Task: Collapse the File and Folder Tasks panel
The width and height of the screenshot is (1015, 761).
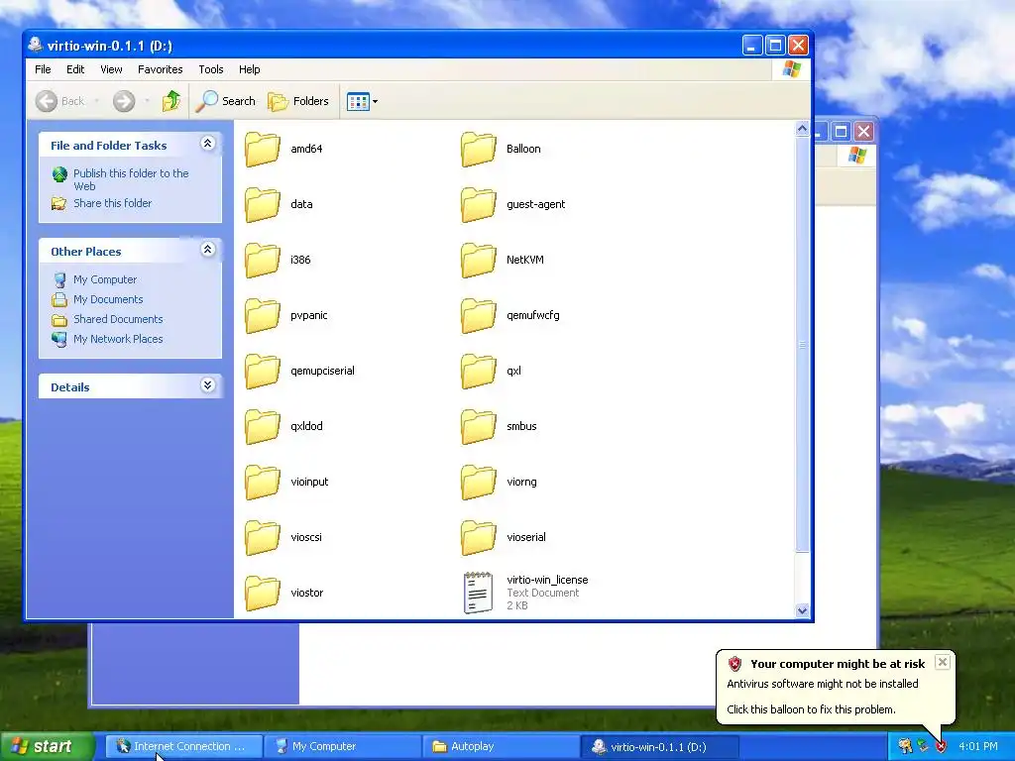Action: pyautogui.click(x=208, y=144)
